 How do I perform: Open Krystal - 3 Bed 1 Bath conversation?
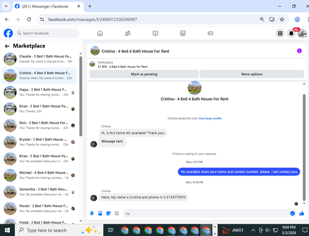[39, 142]
